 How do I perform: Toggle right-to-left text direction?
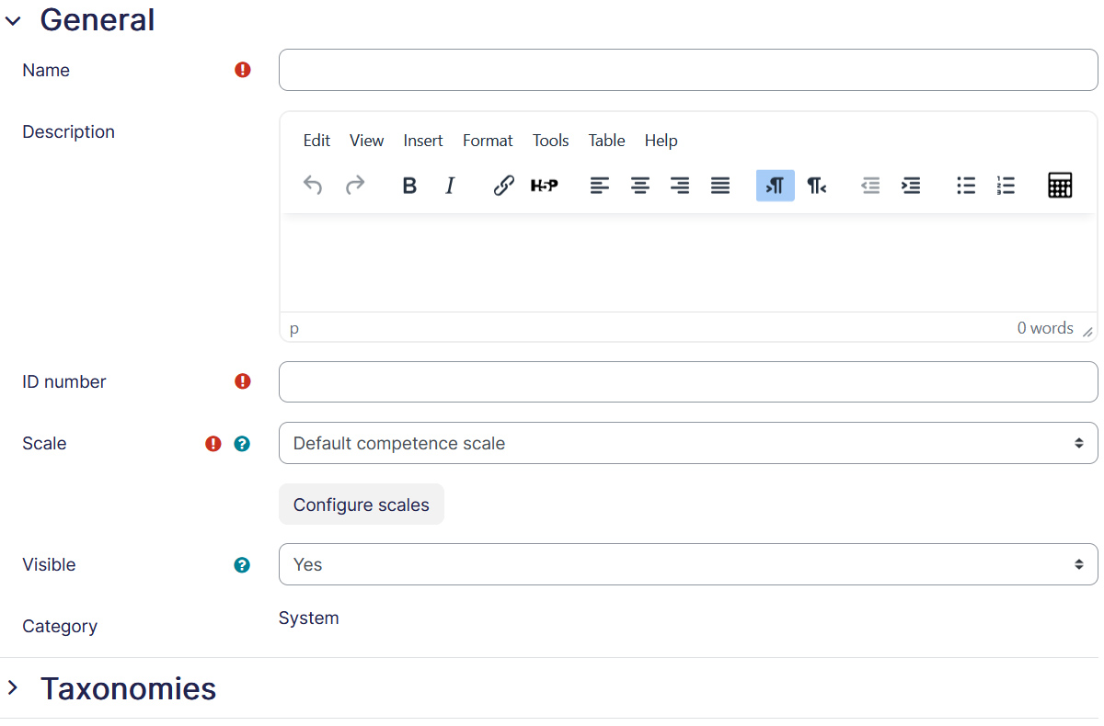tap(816, 186)
